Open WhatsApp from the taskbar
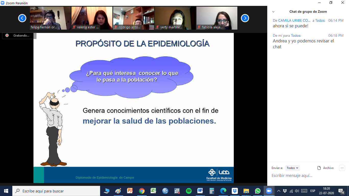 pyautogui.click(x=258, y=191)
